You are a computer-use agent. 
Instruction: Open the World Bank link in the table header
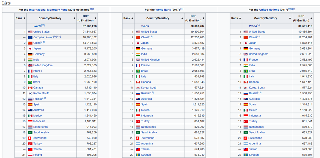click(x=163, y=10)
